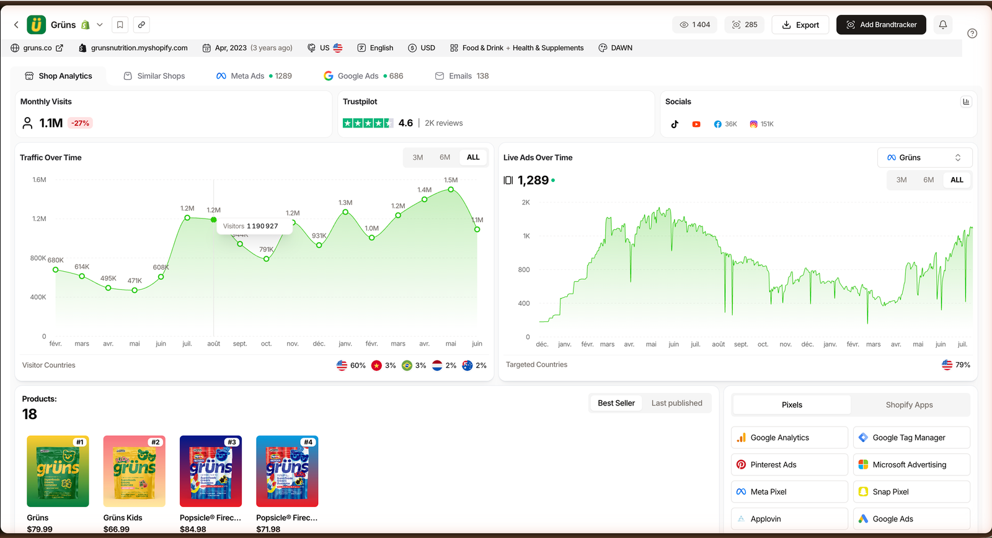This screenshot has width=992, height=538.
Task: Select 6M range on Live Ads chart
Action: pos(929,180)
